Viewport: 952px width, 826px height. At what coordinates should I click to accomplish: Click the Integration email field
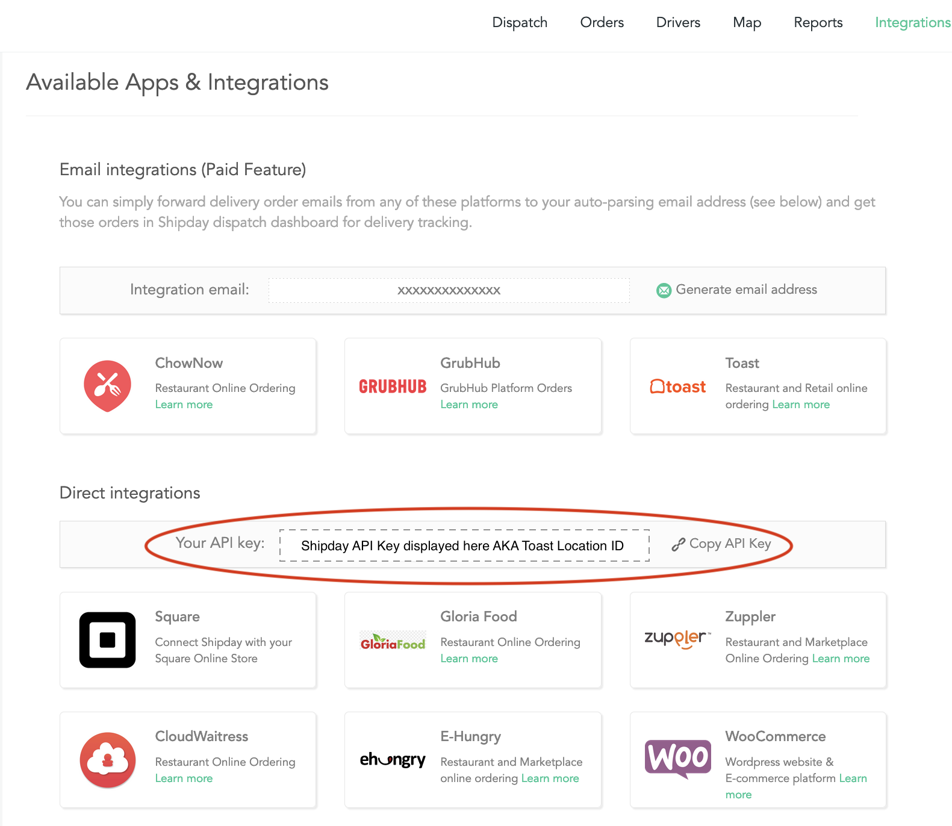point(449,290)
